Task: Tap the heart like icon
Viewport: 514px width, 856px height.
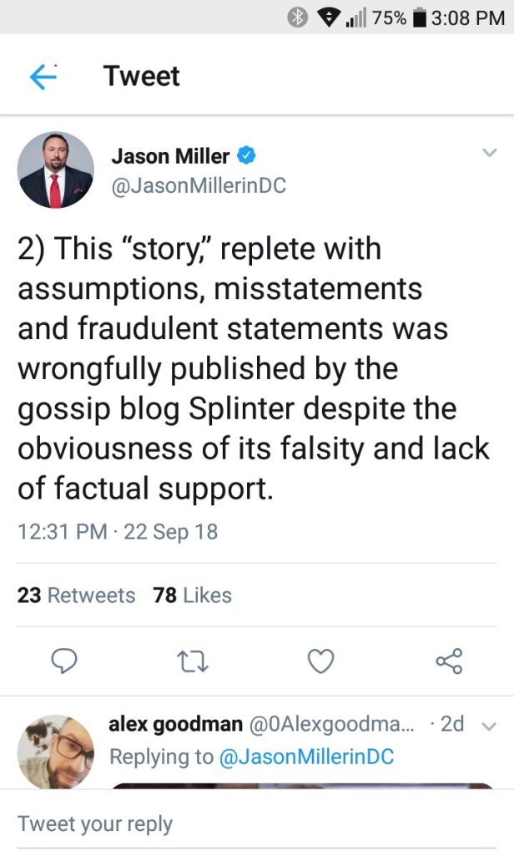Action: point(321,661)
